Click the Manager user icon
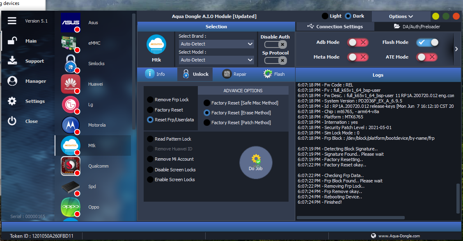 [12, 81]
